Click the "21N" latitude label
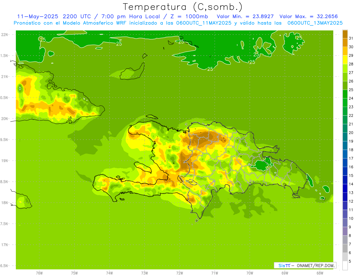The image size is (359, 277). (x=4, y=77)
